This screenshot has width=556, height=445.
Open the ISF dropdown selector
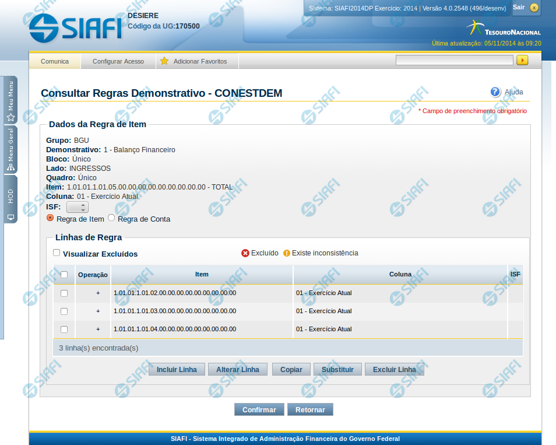[x=77, y=207]
